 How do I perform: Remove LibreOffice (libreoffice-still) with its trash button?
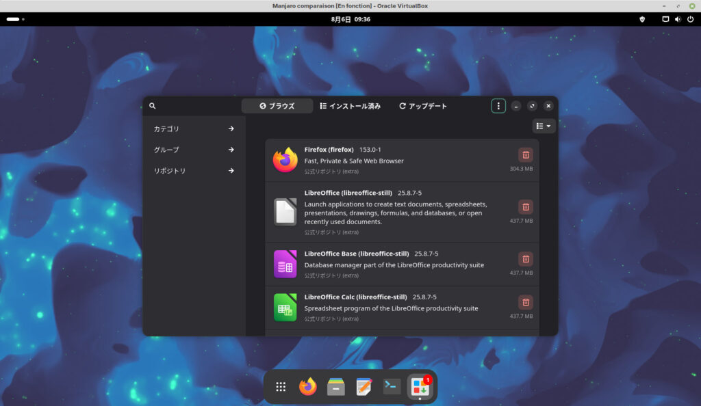click(x=526, y=206)
